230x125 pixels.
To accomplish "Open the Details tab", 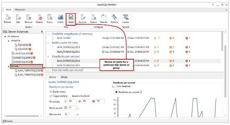I will 64,77.
